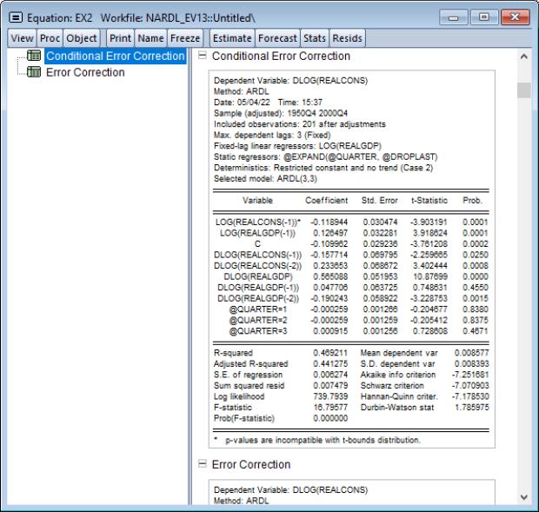
Task: Select Conditional Error Correction tree item
Action: coord(116,57)
